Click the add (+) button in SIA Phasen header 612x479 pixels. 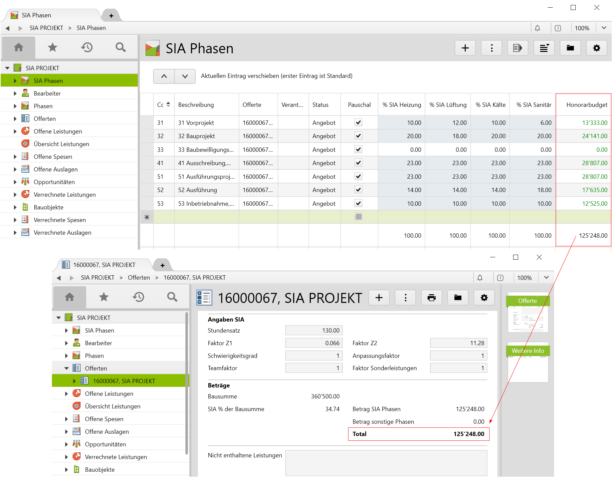[x=465, y=48]
